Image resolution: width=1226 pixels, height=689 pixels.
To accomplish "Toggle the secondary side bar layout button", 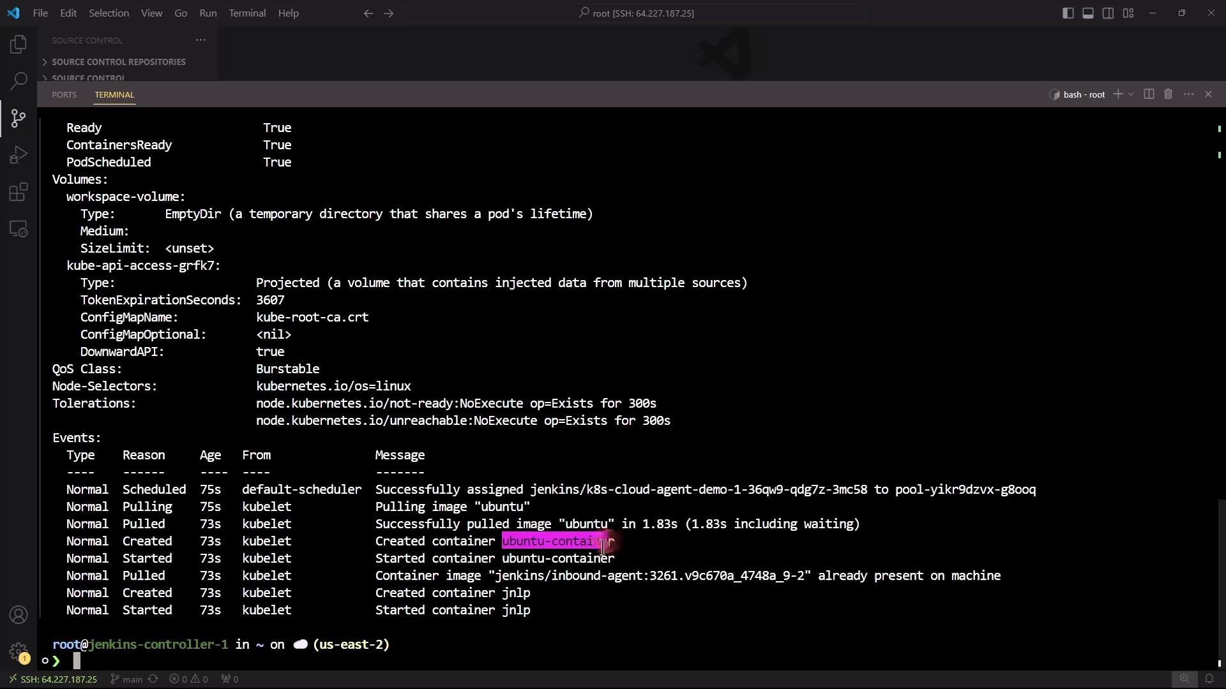I will [1108, 13].
